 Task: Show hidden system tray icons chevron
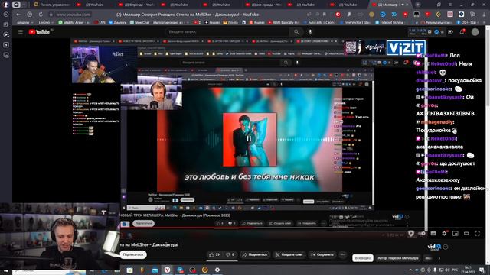[x=410, y=270]
